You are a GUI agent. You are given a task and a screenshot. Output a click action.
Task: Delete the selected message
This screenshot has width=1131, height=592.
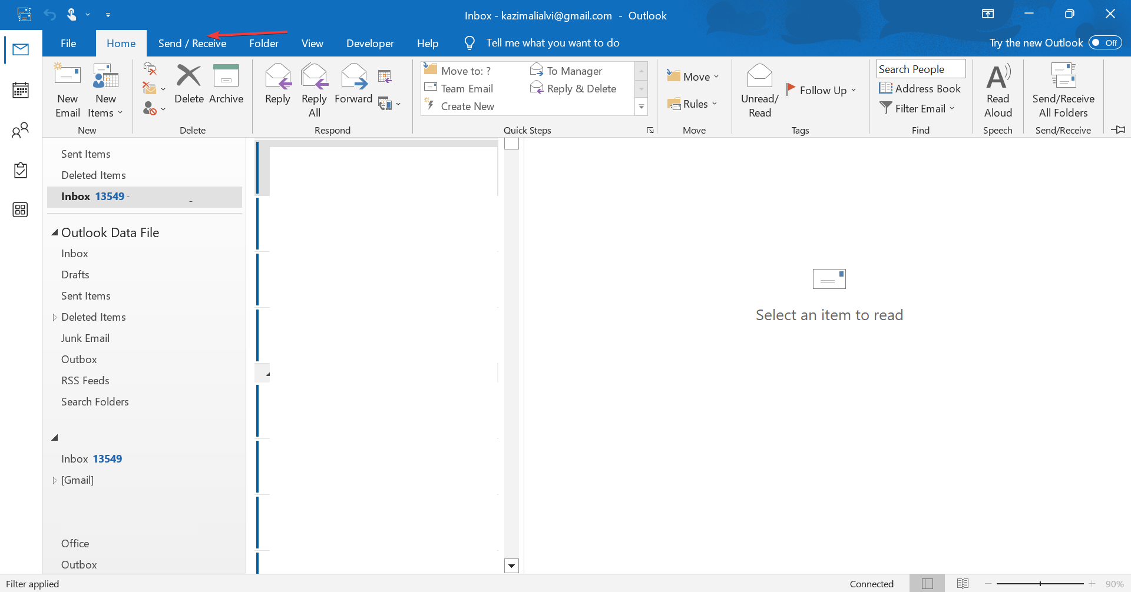point(189,85)
